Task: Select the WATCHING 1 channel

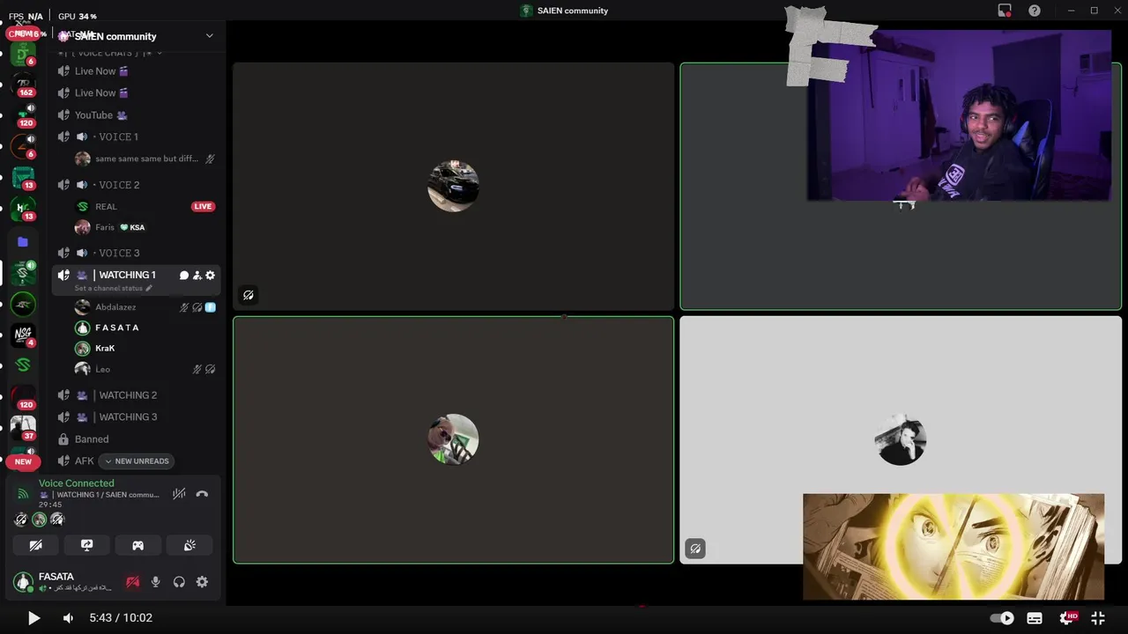Action: [127, 276]
